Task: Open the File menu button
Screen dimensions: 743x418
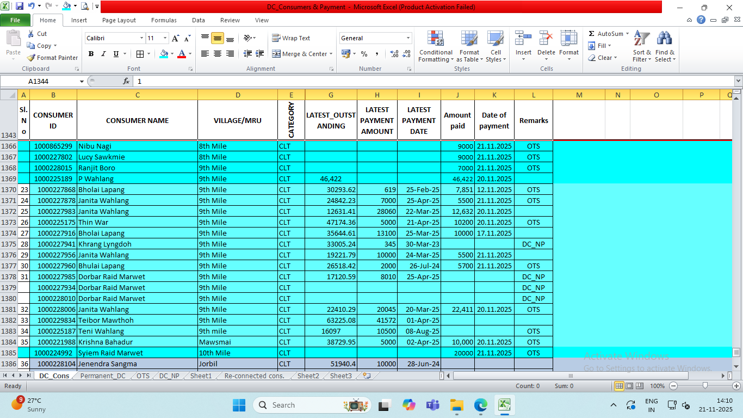Action: point(15,20)
